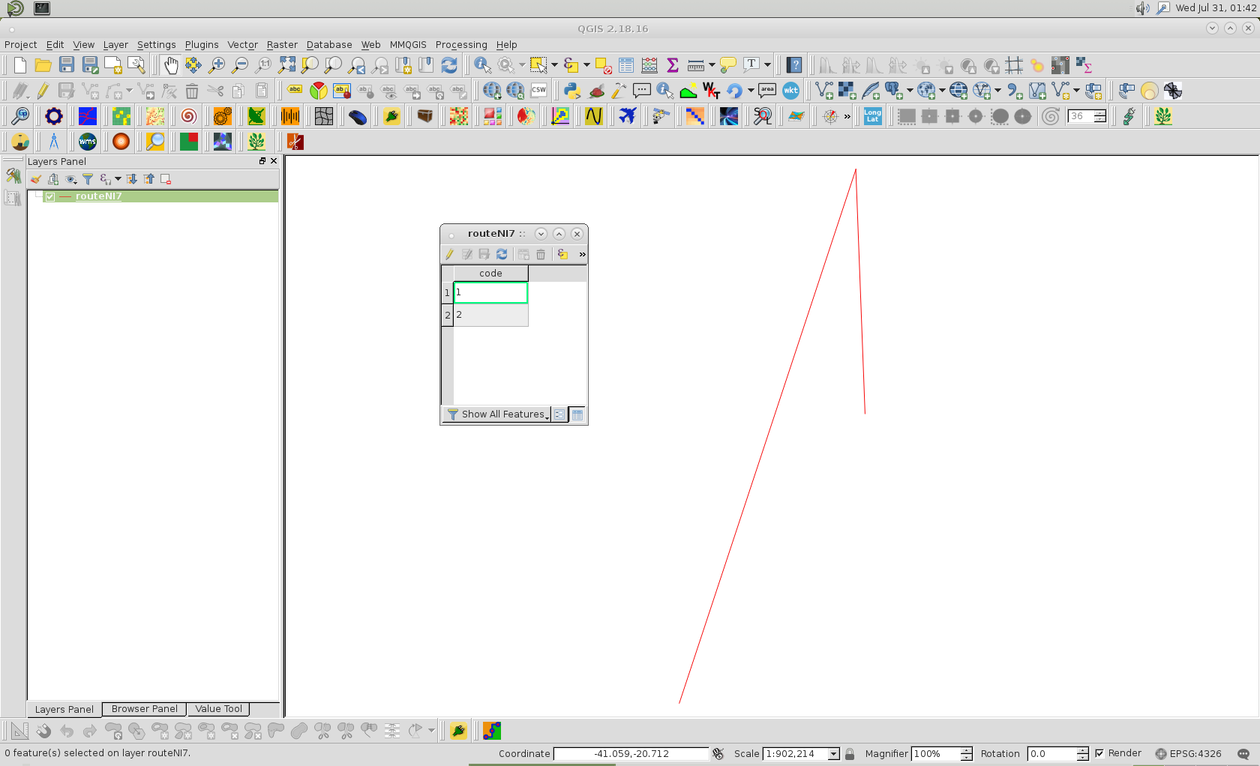Filter legend icon in Layers Panel
The width and height of the screenshot is (1260, 766).
point(88,179)
